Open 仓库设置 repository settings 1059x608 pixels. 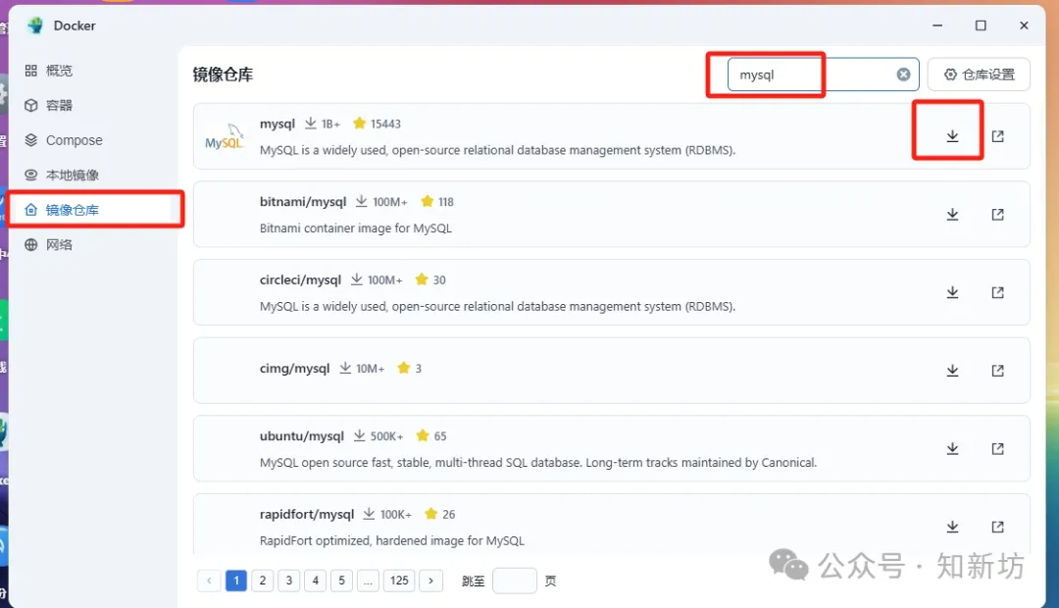click(x=979, y=75)
